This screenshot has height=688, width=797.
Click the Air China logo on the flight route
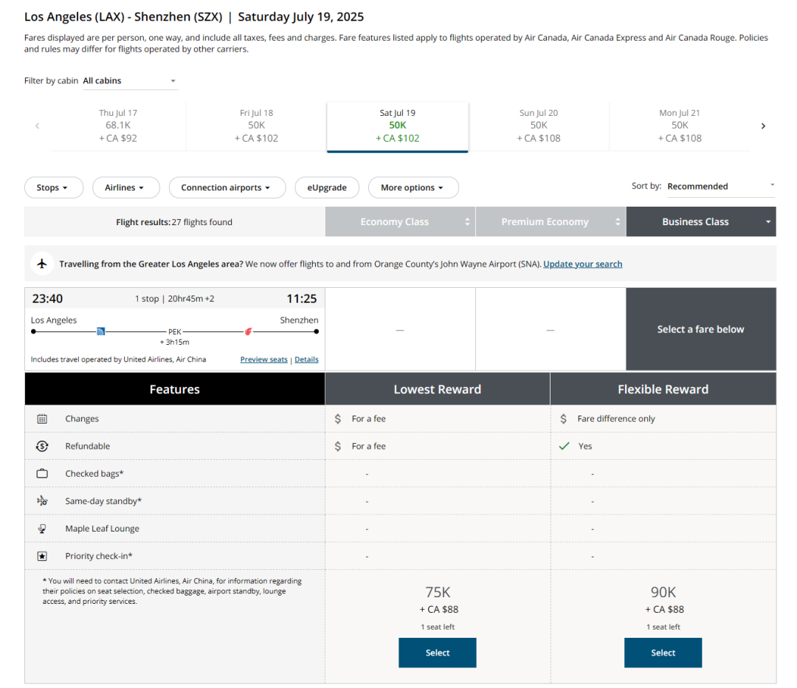[x=248, y=331]
